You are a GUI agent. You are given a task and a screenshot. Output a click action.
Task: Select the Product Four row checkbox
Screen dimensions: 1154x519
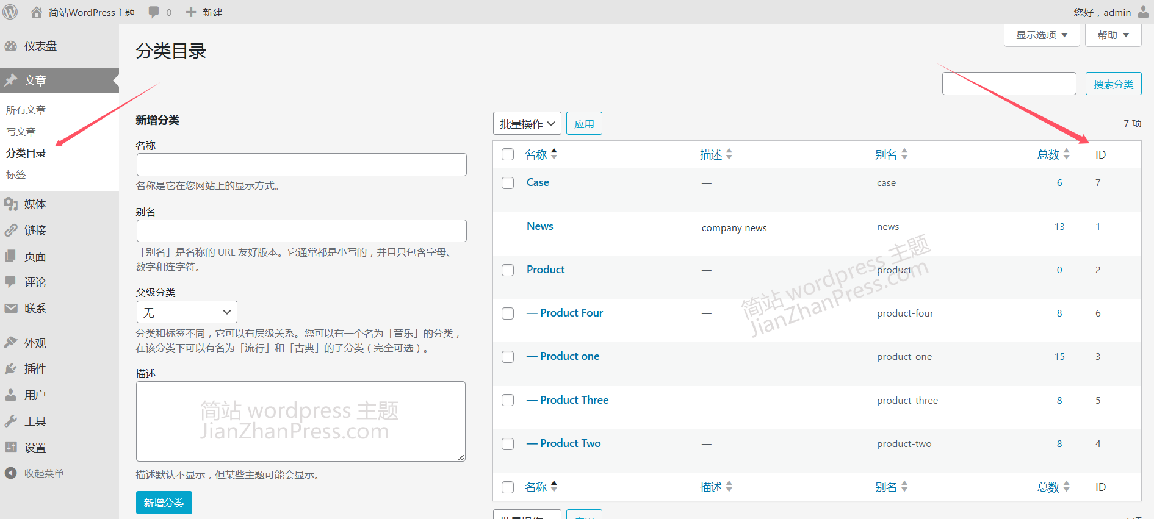tap(508, 313)
